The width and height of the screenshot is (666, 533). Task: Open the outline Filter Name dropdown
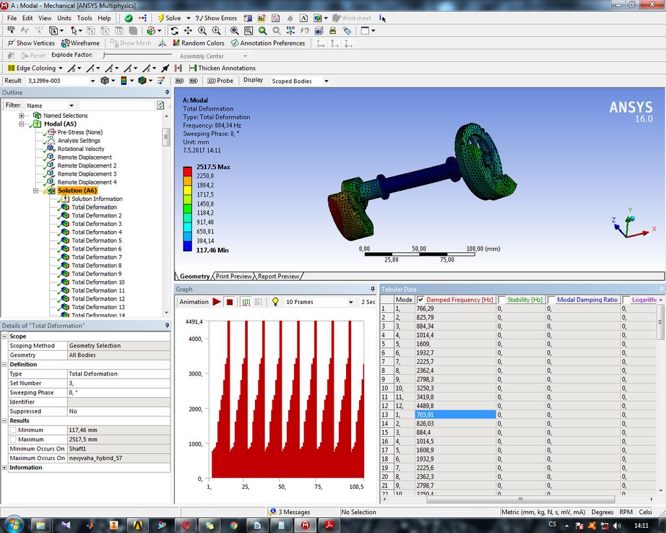tap(72, 105)
